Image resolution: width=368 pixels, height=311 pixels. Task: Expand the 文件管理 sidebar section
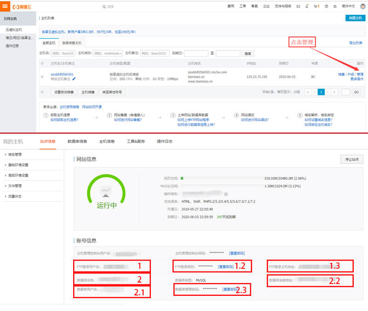pos(15,186)
